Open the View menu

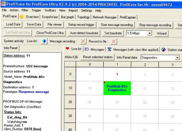62,11
